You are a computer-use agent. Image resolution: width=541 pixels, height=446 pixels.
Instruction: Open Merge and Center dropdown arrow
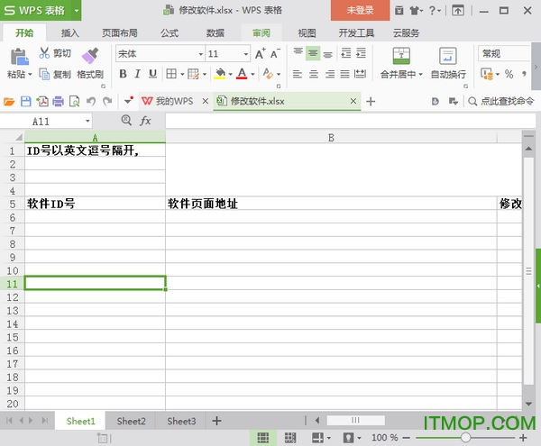click(420, 75)
